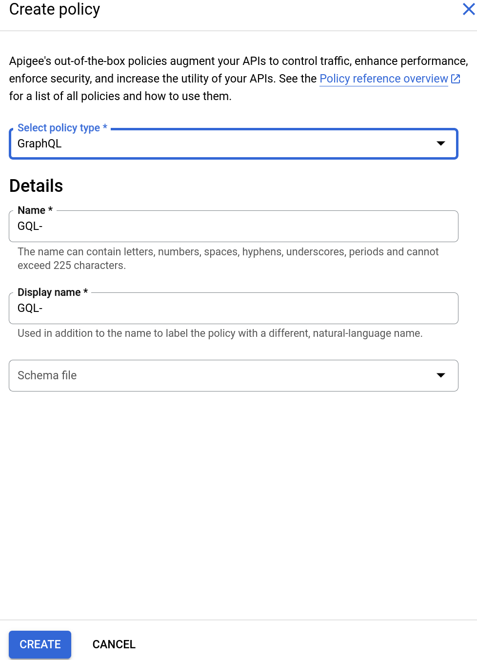Screen dimensions: 477x660
Task: Click the CREATE button
Action: click(40, 644)
